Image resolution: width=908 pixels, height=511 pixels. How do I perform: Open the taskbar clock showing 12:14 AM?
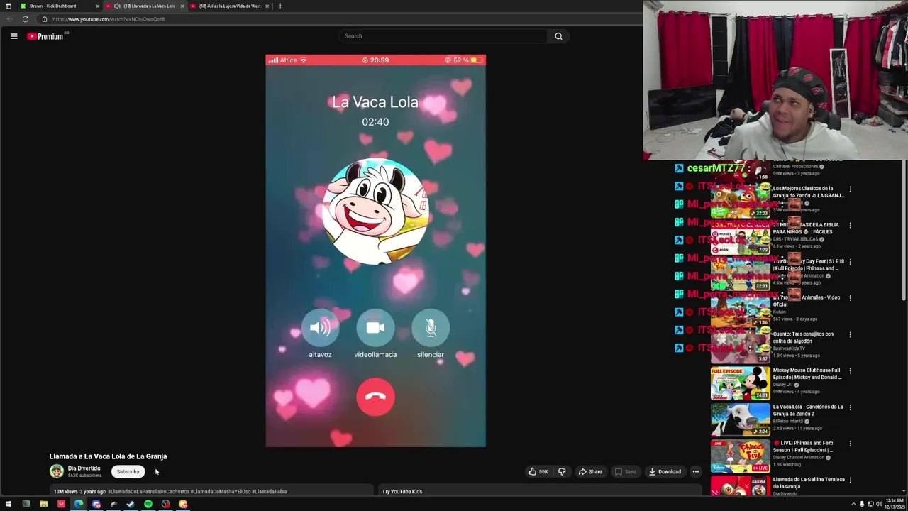[892, 504]
